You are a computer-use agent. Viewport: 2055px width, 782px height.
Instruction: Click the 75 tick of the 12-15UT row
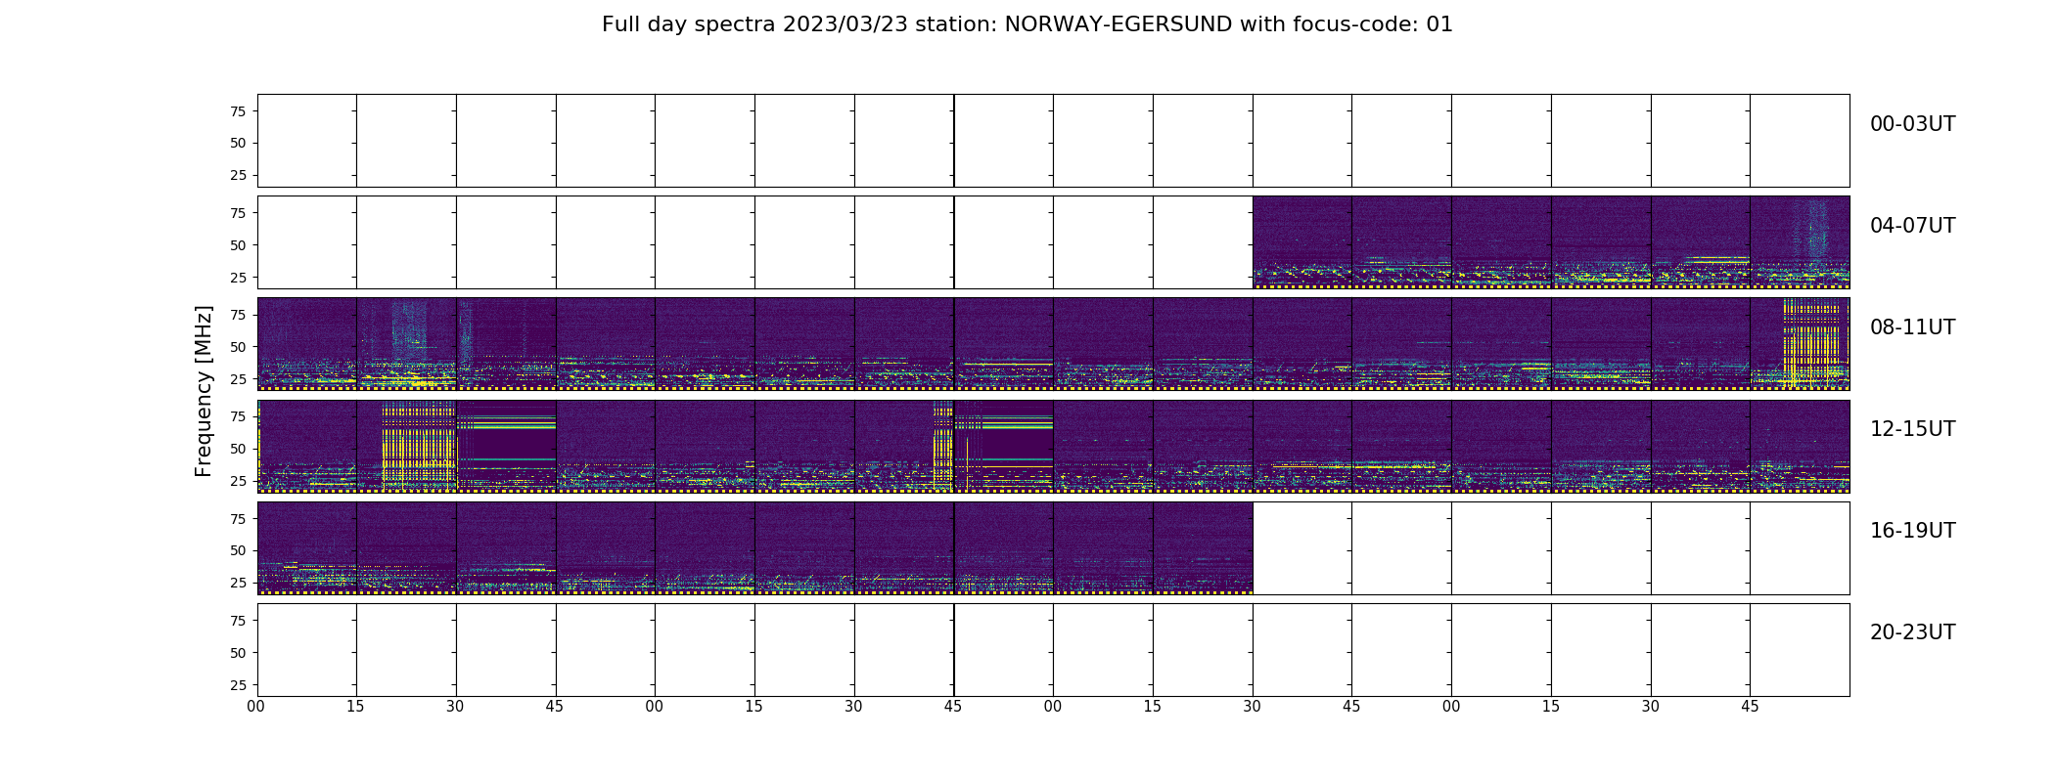point(238,416)
